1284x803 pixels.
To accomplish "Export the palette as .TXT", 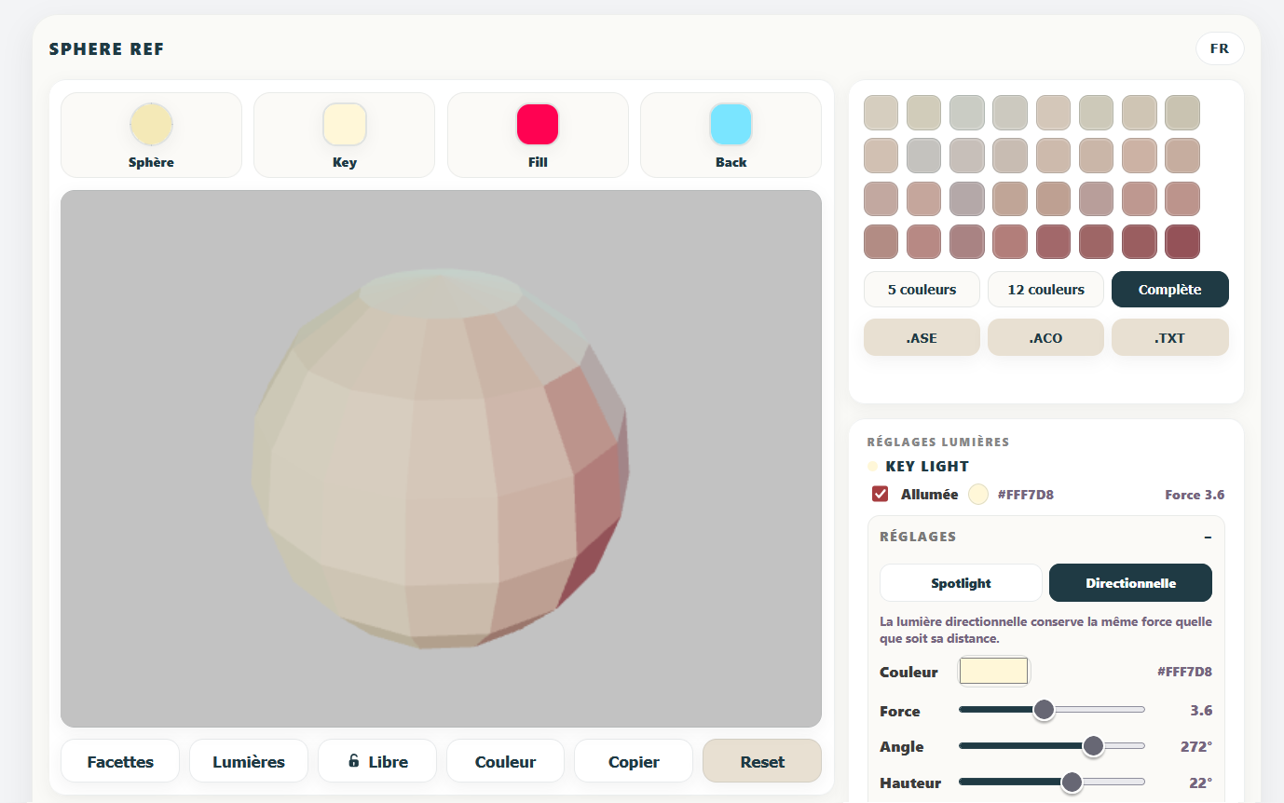I will click(x=1170, y=338).
